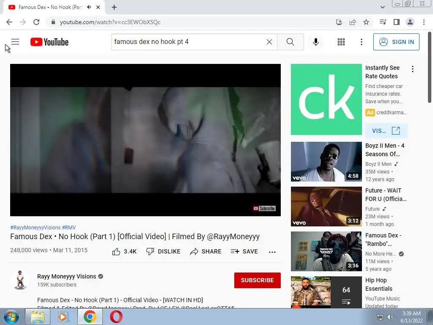Click the search magnifier button
The width and height of the screenshot is (433, 325).
click(290, 42)
